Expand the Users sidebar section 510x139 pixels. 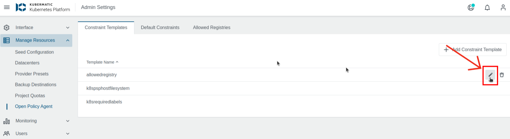tap(68, 134)
